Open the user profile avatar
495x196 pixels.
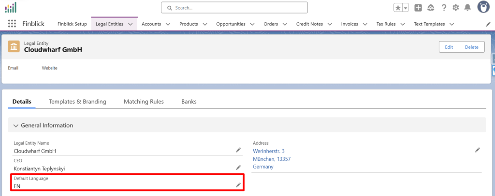click(x=484, y=7)
